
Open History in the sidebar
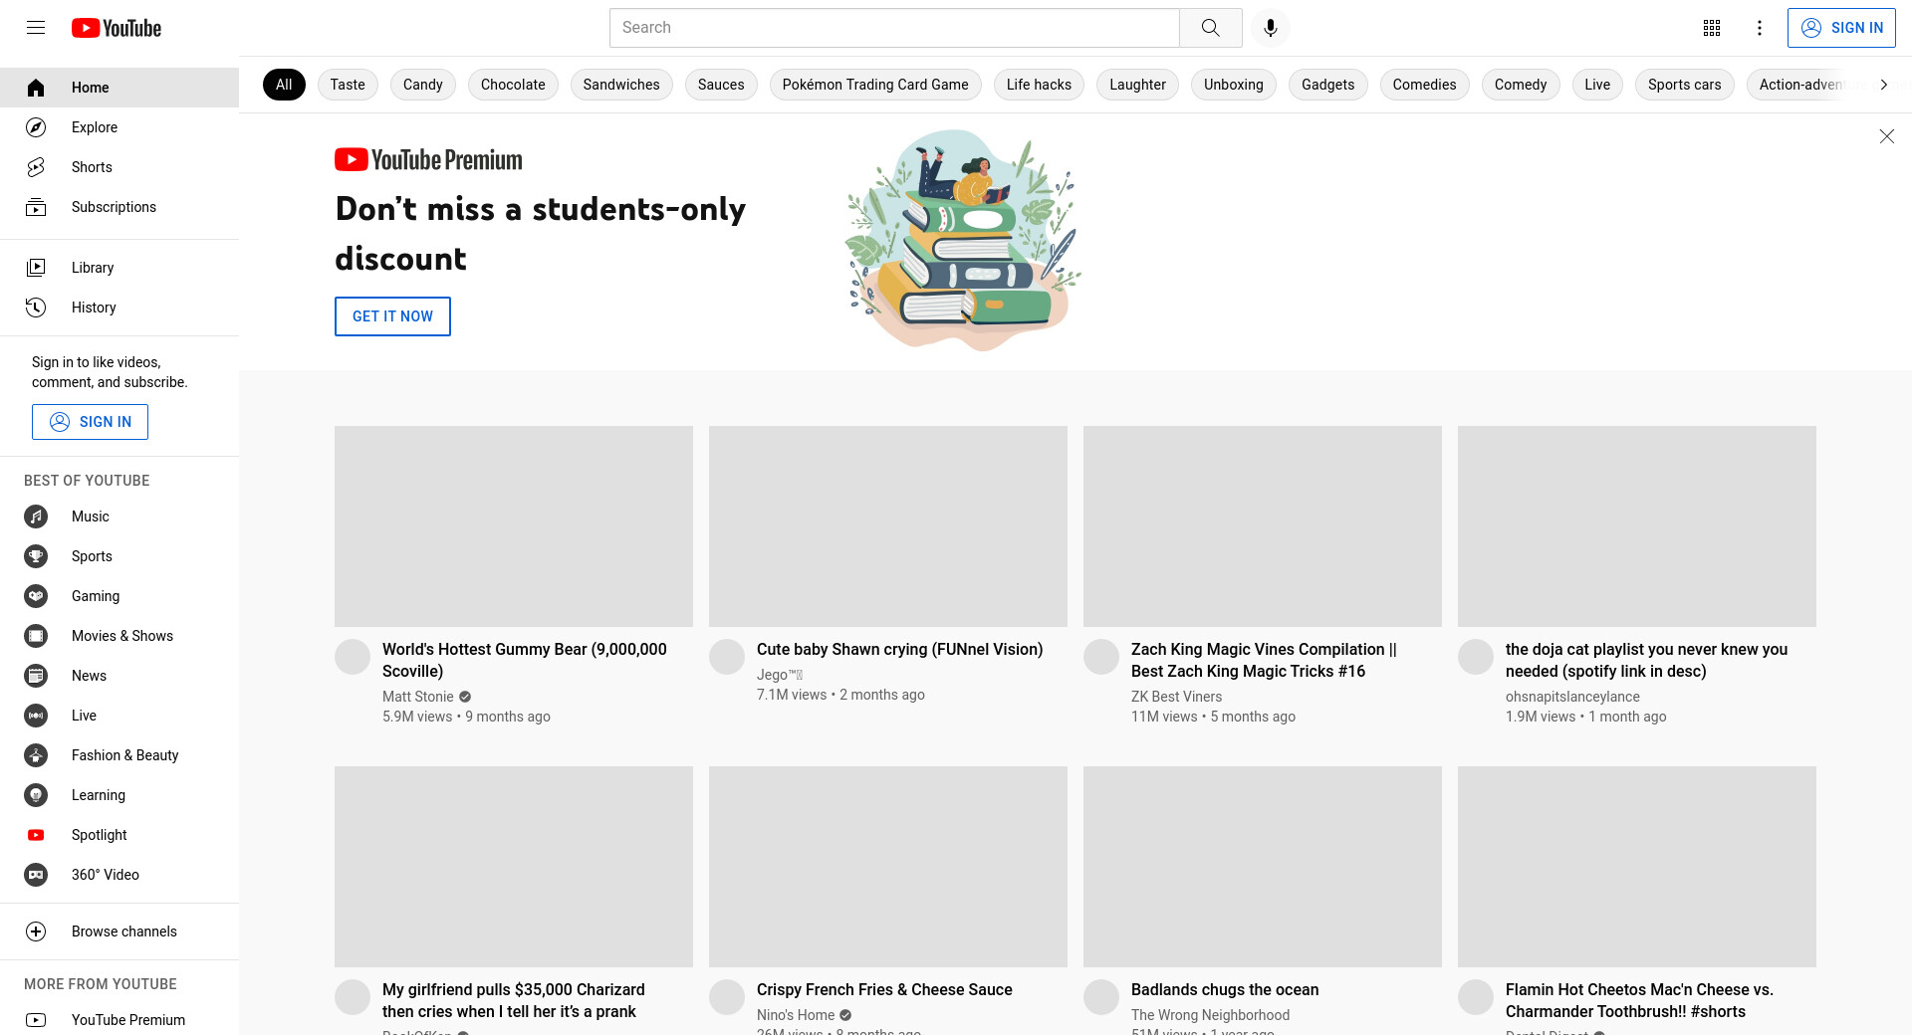[119, 308]
